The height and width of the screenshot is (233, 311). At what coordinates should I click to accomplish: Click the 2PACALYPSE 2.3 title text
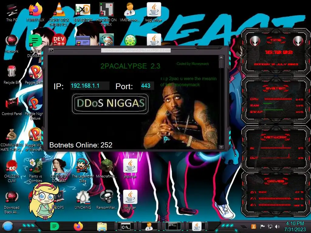coord(130,66)
